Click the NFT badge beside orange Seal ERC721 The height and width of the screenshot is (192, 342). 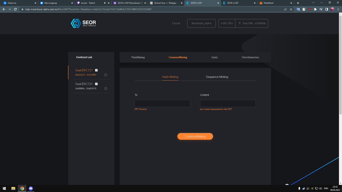(x=96, y=70)
